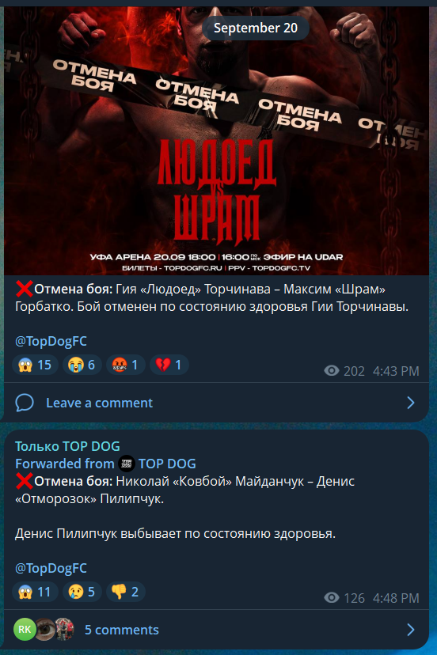Open @TopDogFC mention in second post
The image size is (437, 655).
pos(51,568)
